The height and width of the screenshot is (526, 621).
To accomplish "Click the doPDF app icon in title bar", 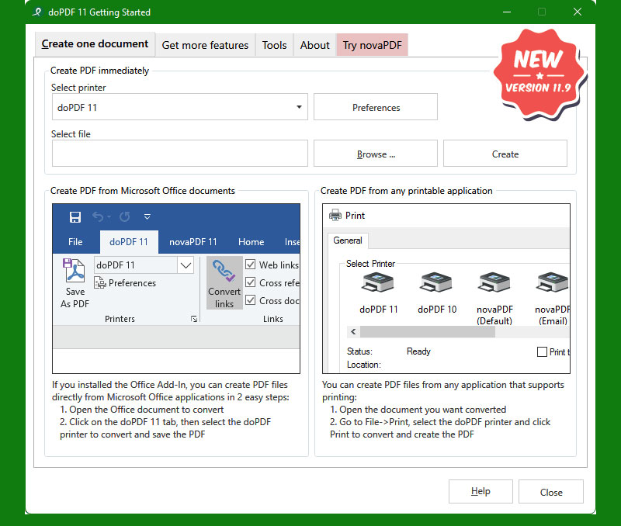I will coord(37,12).
